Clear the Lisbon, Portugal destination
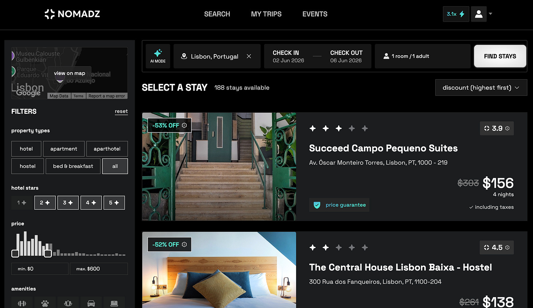 coord(249,56)
